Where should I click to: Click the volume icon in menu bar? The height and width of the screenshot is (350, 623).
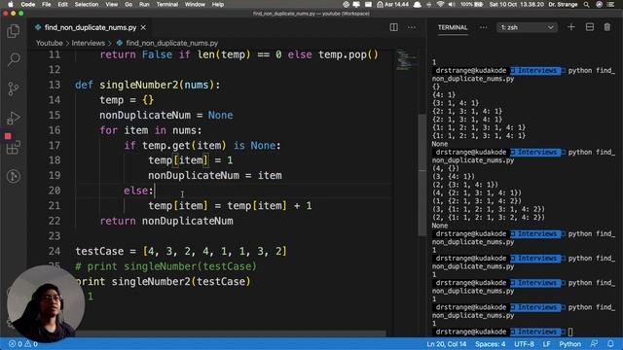tap(452, 4)
